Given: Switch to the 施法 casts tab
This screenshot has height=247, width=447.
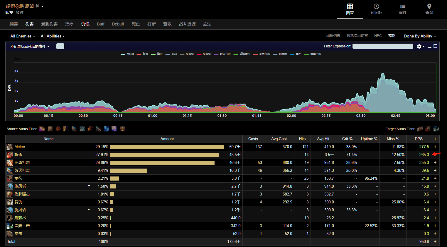Looking at the screenshot, I should (207, 24).
